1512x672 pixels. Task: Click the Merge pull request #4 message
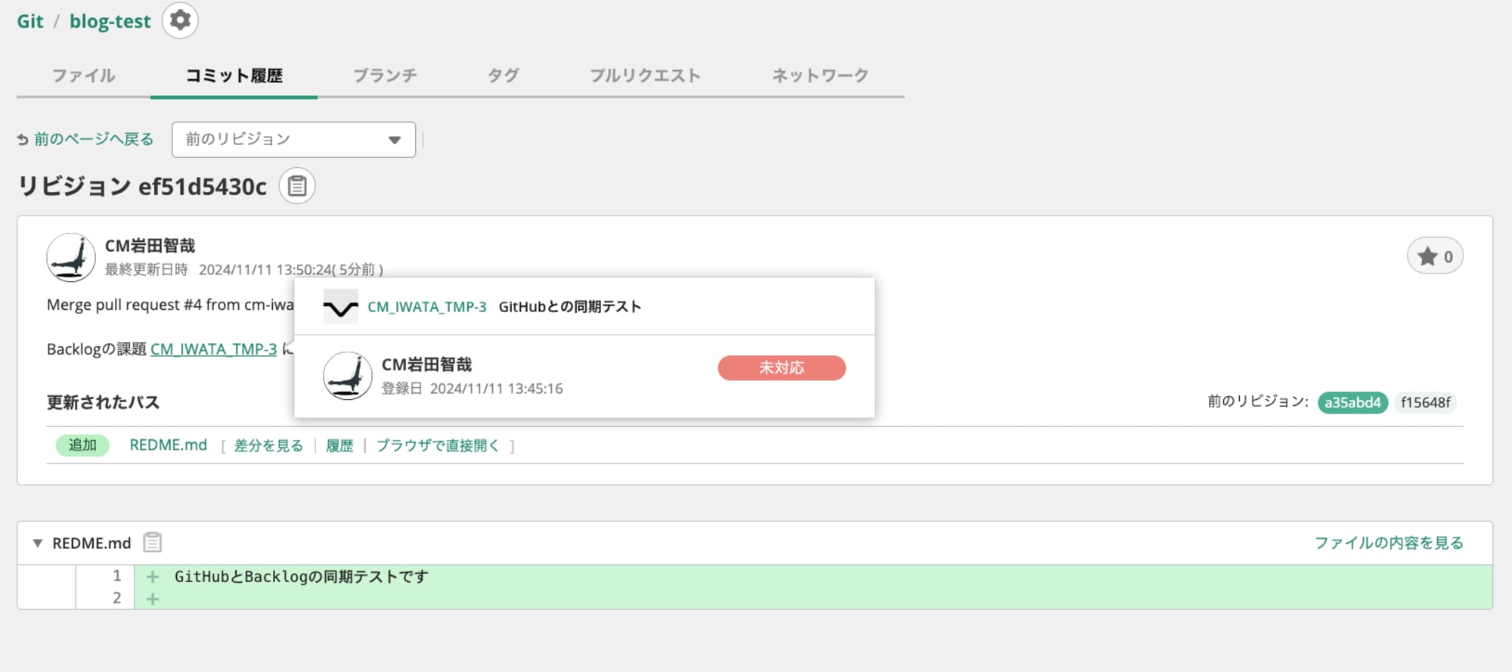170,305
